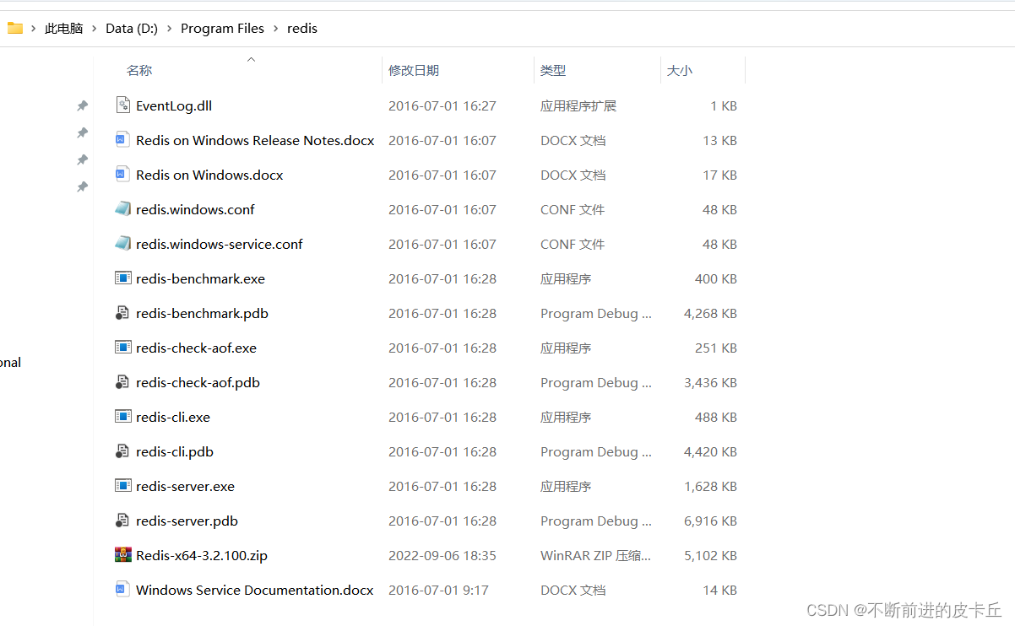Click the EventLog.dll file icon
This screenshot has width=1015, height=626.
tap(123, 105)
